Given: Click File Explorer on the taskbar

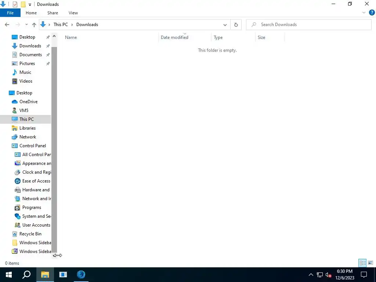Looking at the screenshot, I should [x=45, y=275].
